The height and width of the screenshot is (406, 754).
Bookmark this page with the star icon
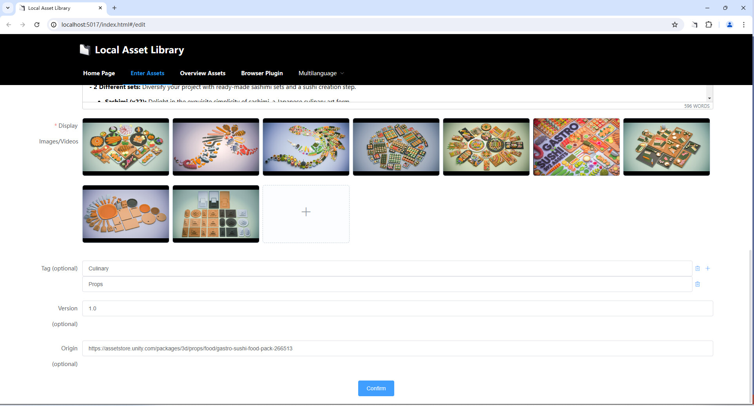pyautogui.click(x=675, y=24)
